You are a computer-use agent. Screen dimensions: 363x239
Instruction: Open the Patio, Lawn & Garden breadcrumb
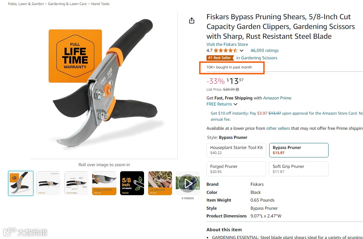click(26, 4)
